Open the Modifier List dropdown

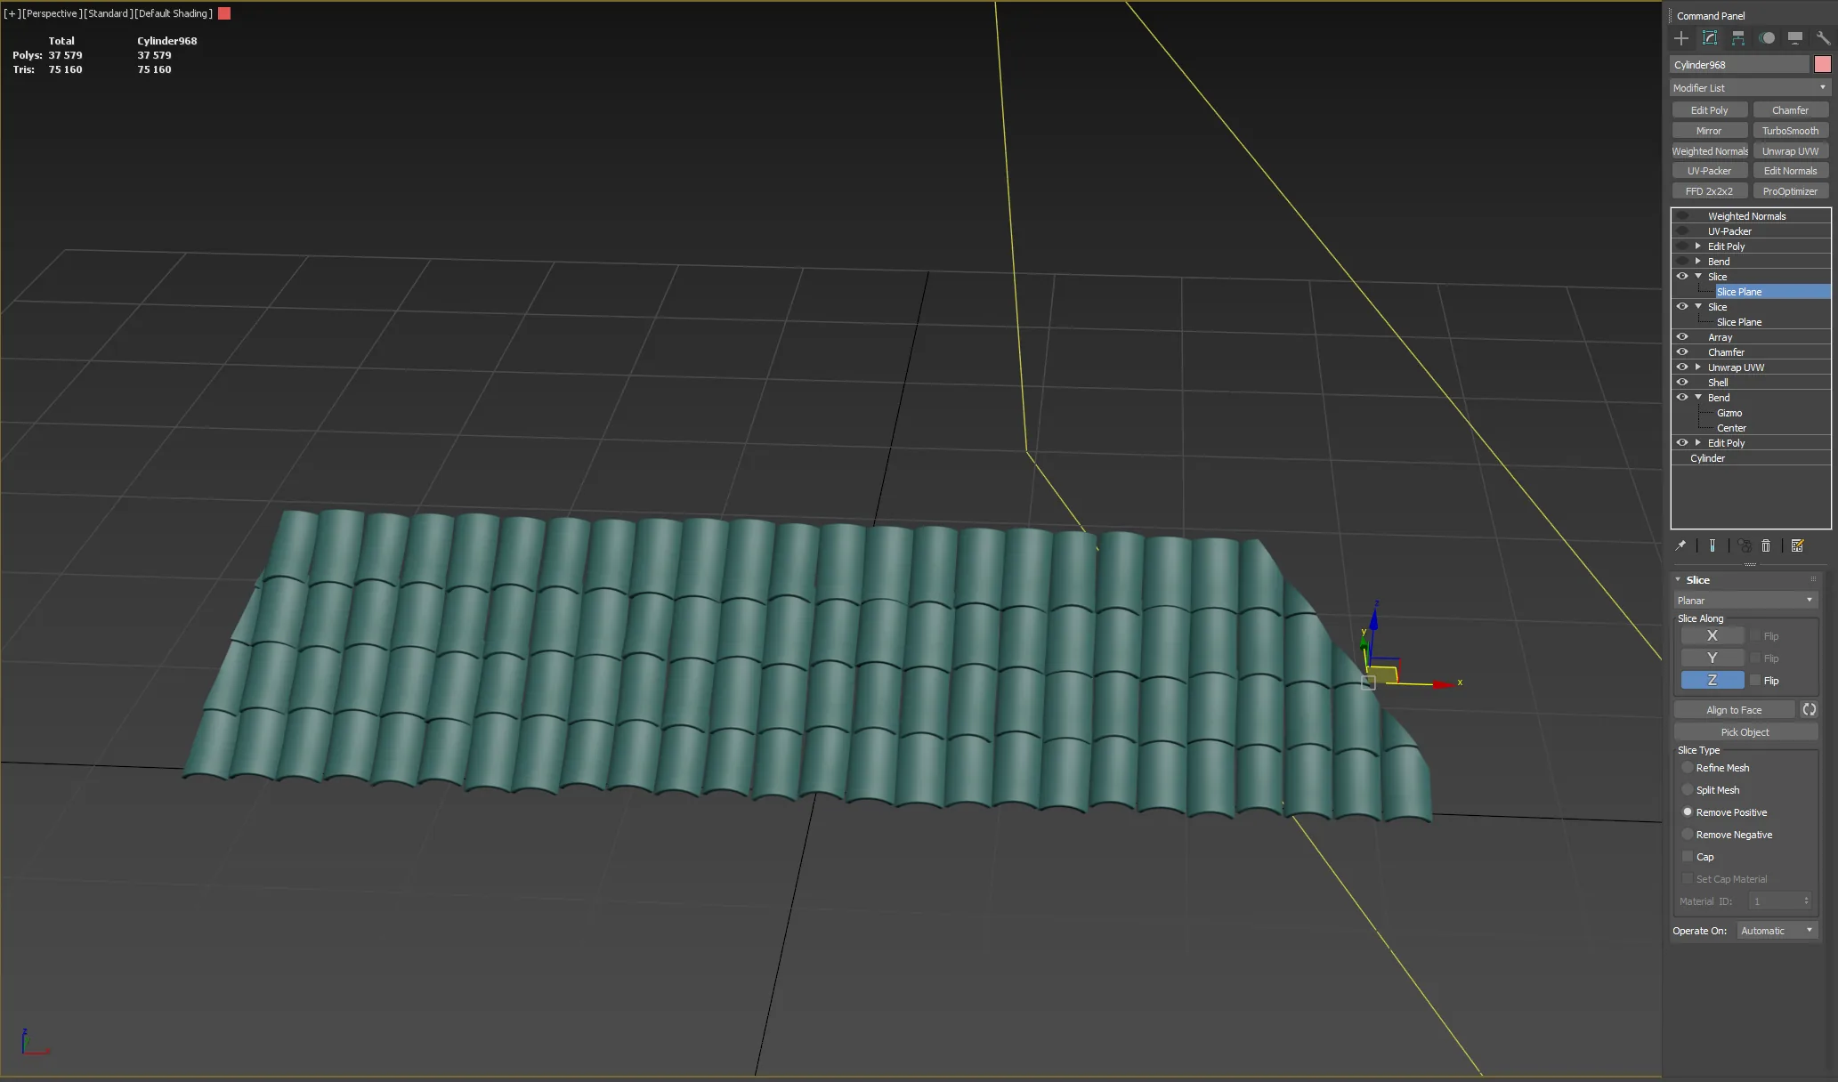(1750, 87)
